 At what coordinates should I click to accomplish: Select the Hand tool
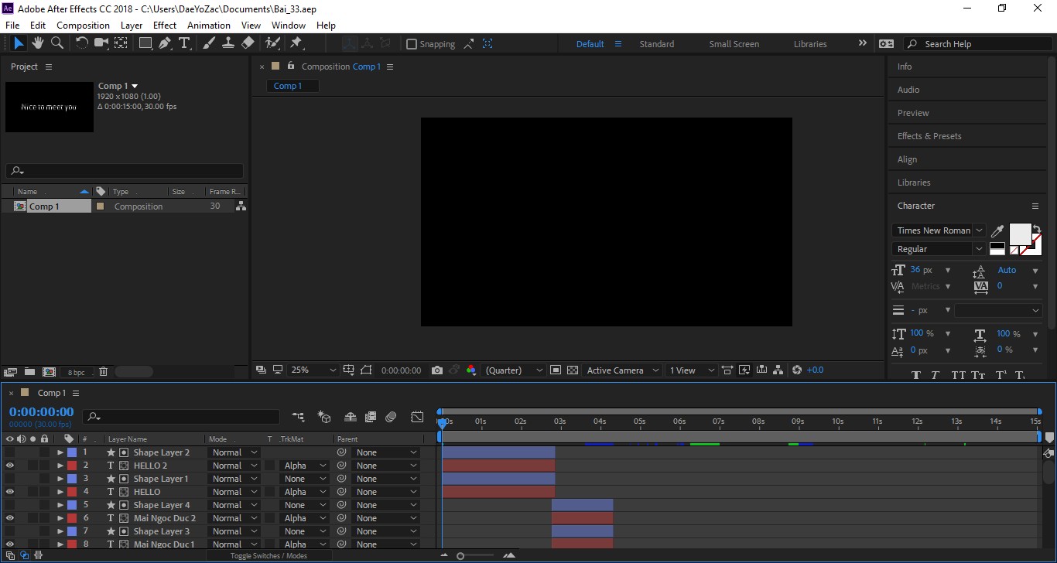coord(38,43)
